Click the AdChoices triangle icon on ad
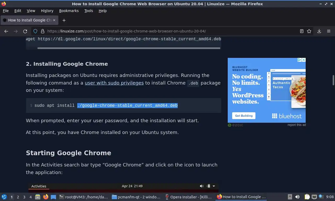 click(x=300, y=60)
